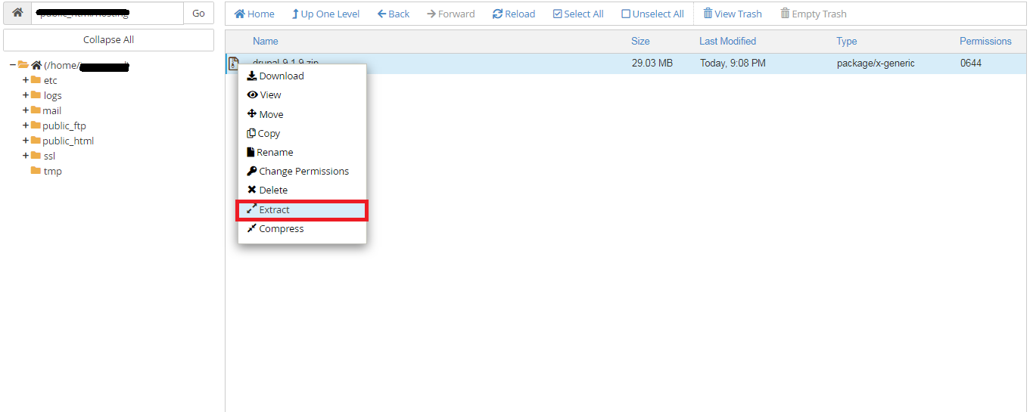The image size is (1030, 412).
Task: Click package/x-generic type cell
Action: click(x=876, y=64)
